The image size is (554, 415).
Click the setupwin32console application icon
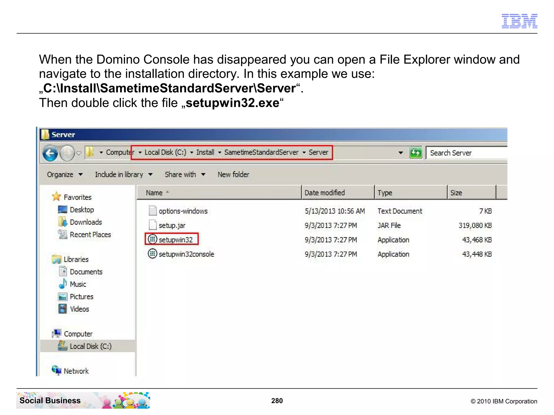(x=153, y=253)
